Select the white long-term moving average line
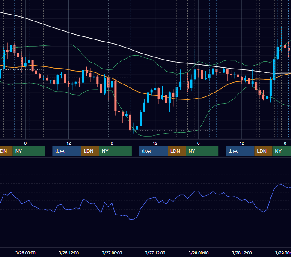This screenshot has height=257, width=291. pos(130,49)
